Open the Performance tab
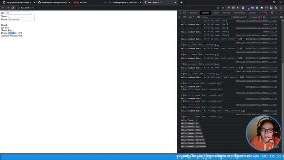Viewport: 284px width, 160px height. pyautogui.click(x=240, y=13)
